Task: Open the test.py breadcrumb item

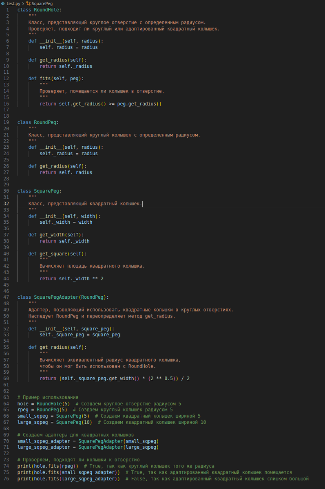Action: (13, 3)
